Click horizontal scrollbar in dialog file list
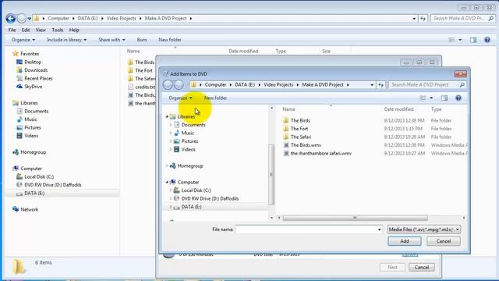The height and width of the screenshot is (281, 499). point(355,218)
